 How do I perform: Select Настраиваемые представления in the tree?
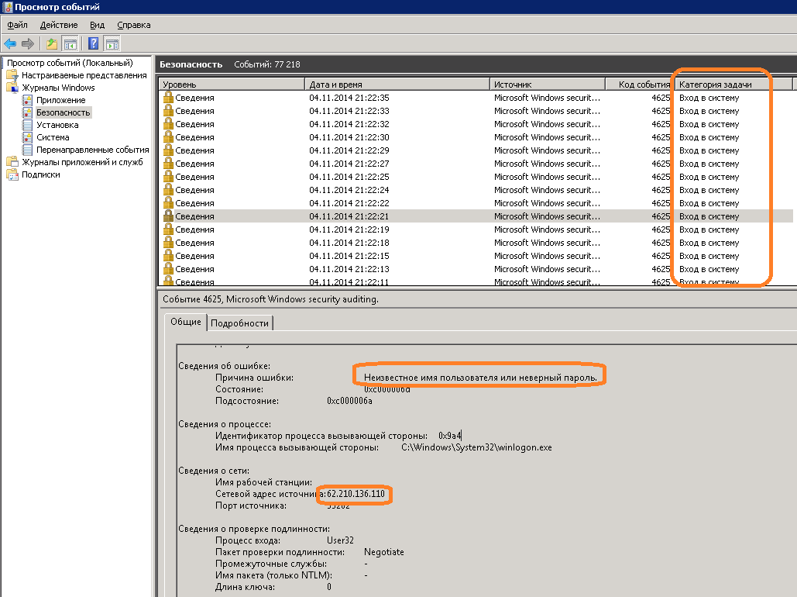pyautogui.click(x=84, y=75)
